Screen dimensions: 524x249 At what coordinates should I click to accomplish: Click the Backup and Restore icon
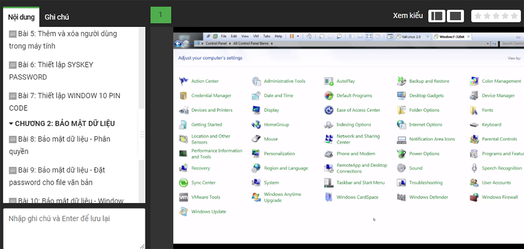pos(401,81)
